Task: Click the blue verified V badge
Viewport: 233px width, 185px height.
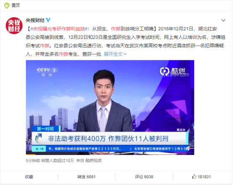Action: (48, 20)
